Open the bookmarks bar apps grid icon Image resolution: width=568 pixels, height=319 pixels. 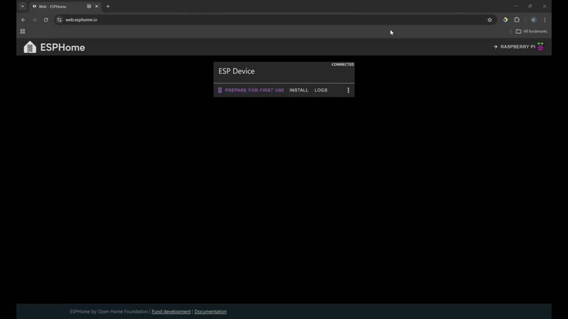coord(22,31)
